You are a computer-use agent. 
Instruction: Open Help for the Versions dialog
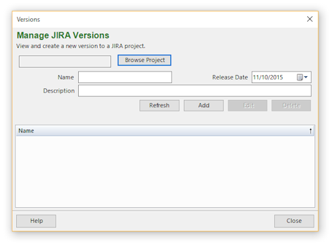coord(36,221)
